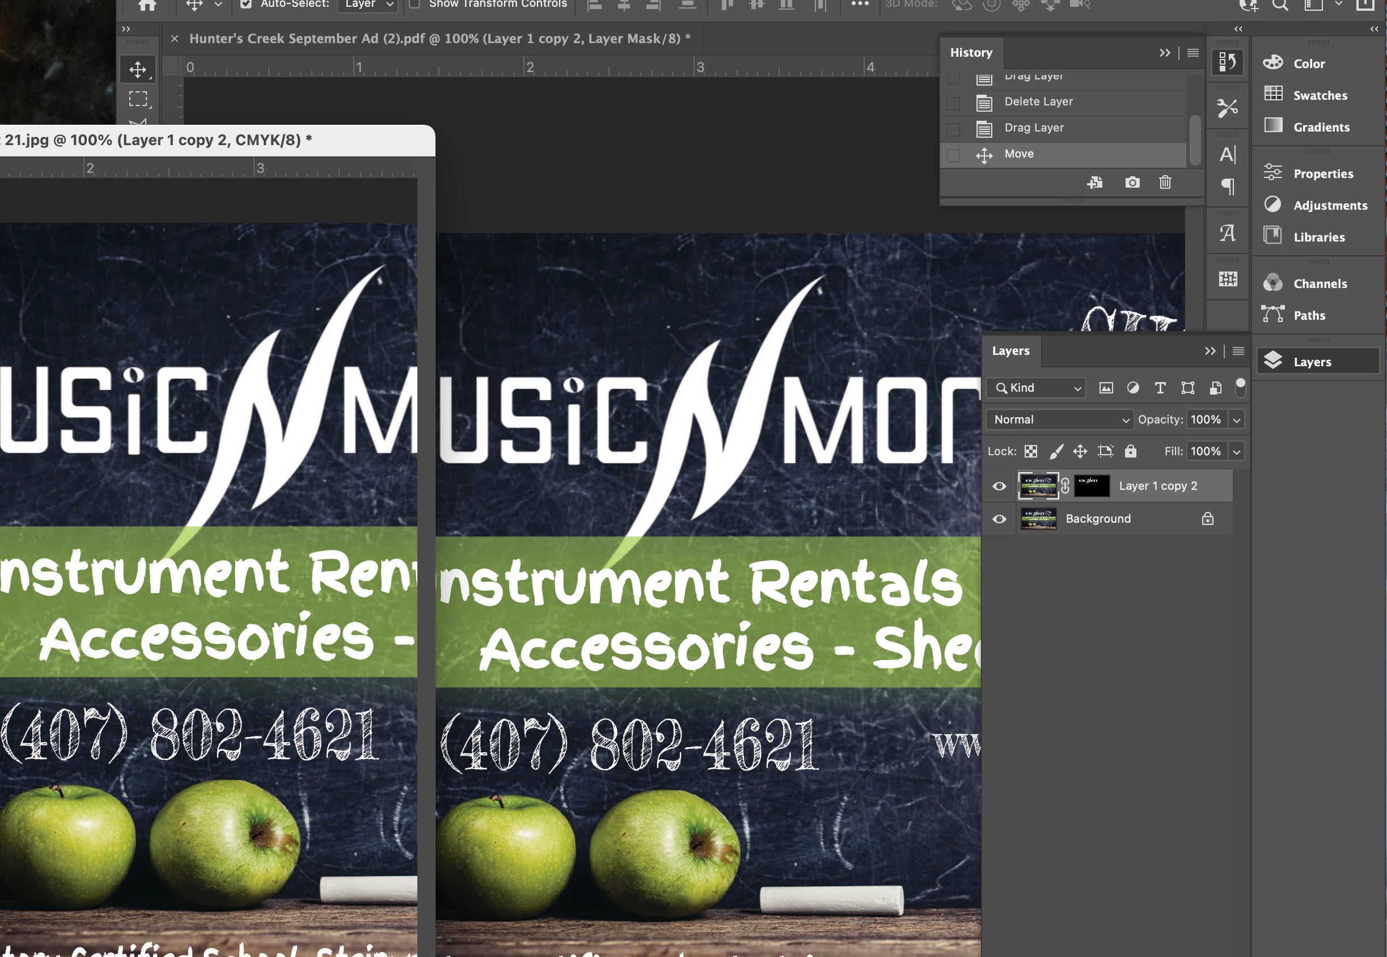Select the Rectangular Marquee tool
The height and width of the screenshot is (957, 1387).
coord(138,99)
